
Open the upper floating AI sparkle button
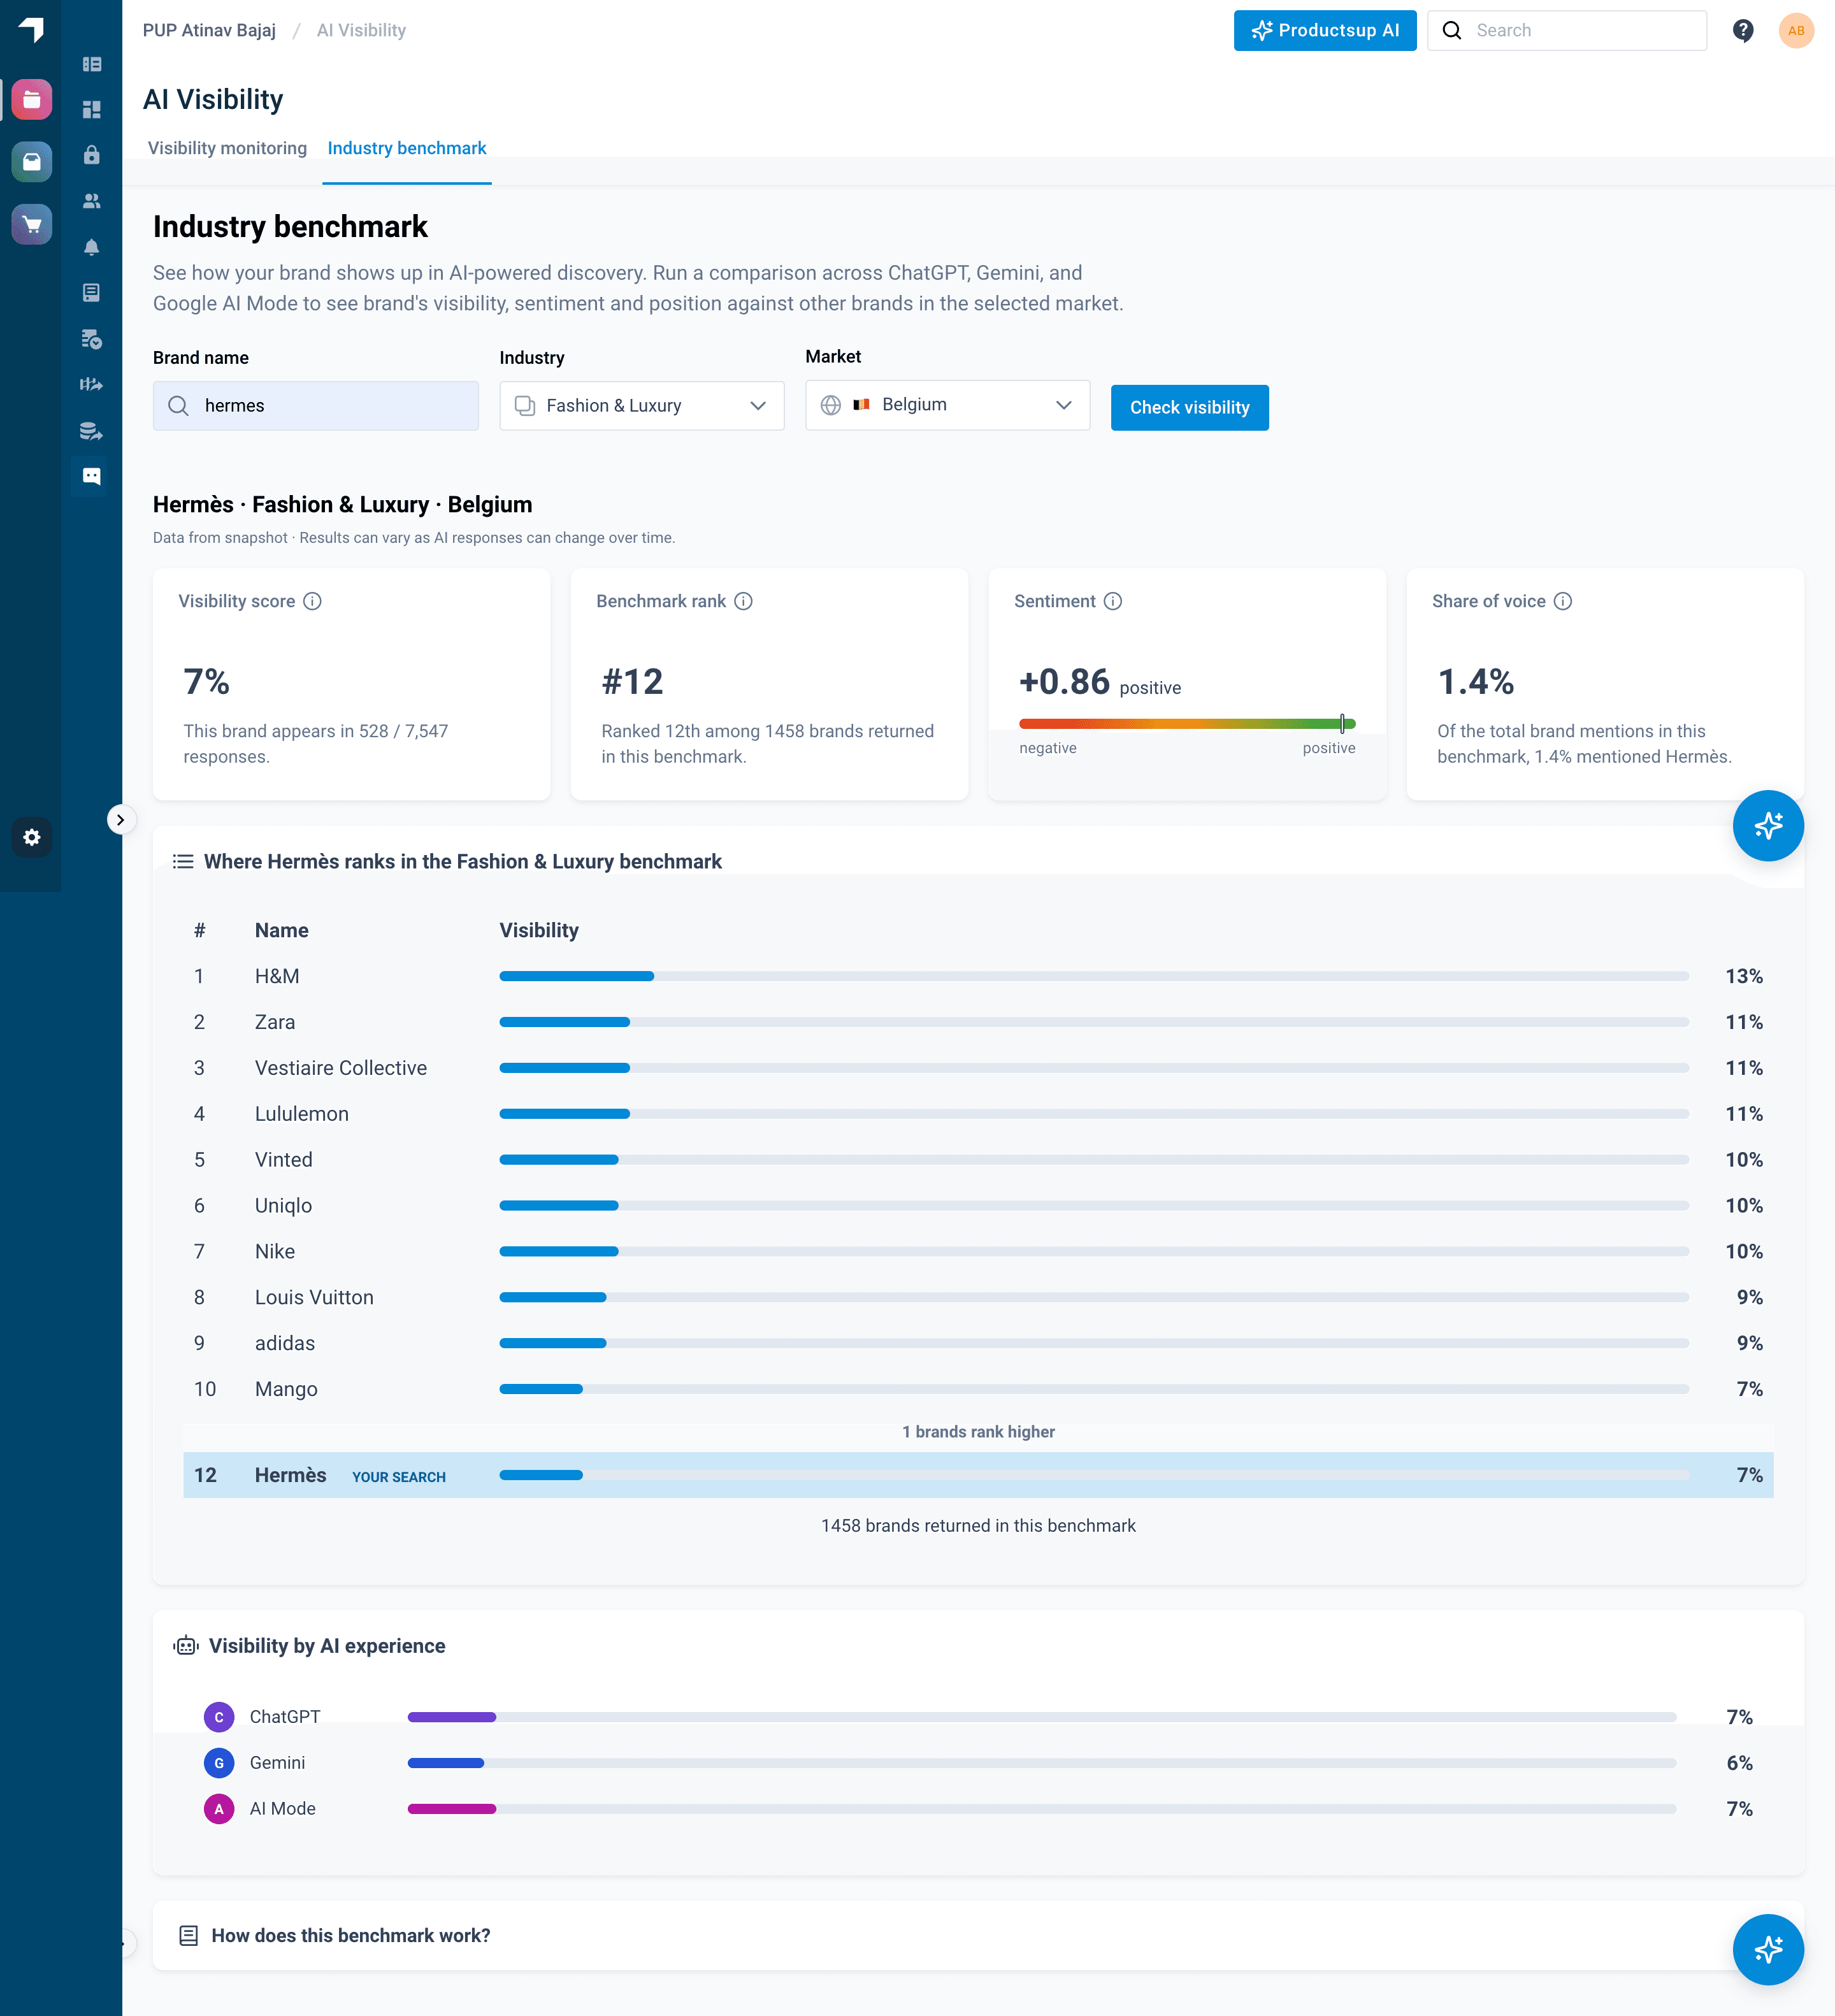pyautogui.click(x=1768, y=825)
